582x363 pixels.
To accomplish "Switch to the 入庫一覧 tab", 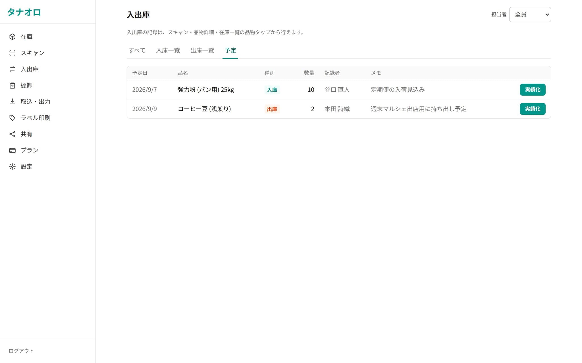I will [168, 50].
